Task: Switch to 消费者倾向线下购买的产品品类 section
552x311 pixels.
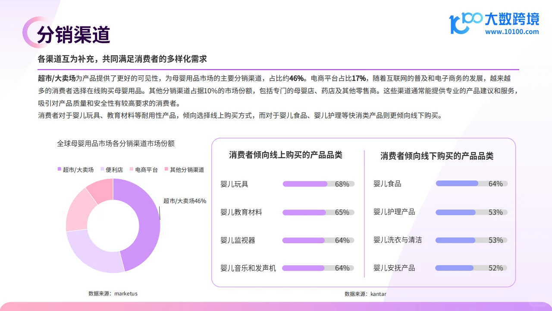Action: (437, 156)
